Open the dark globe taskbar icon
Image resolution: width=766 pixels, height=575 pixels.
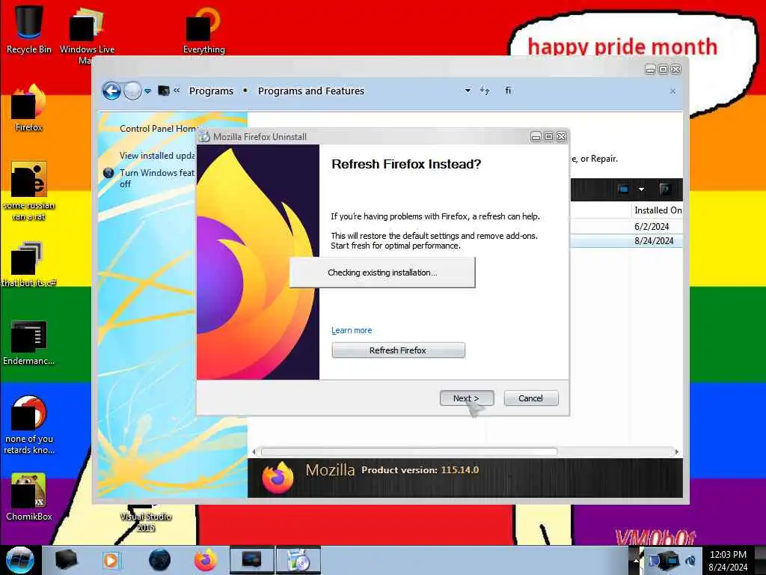click(x=159, y=560)
